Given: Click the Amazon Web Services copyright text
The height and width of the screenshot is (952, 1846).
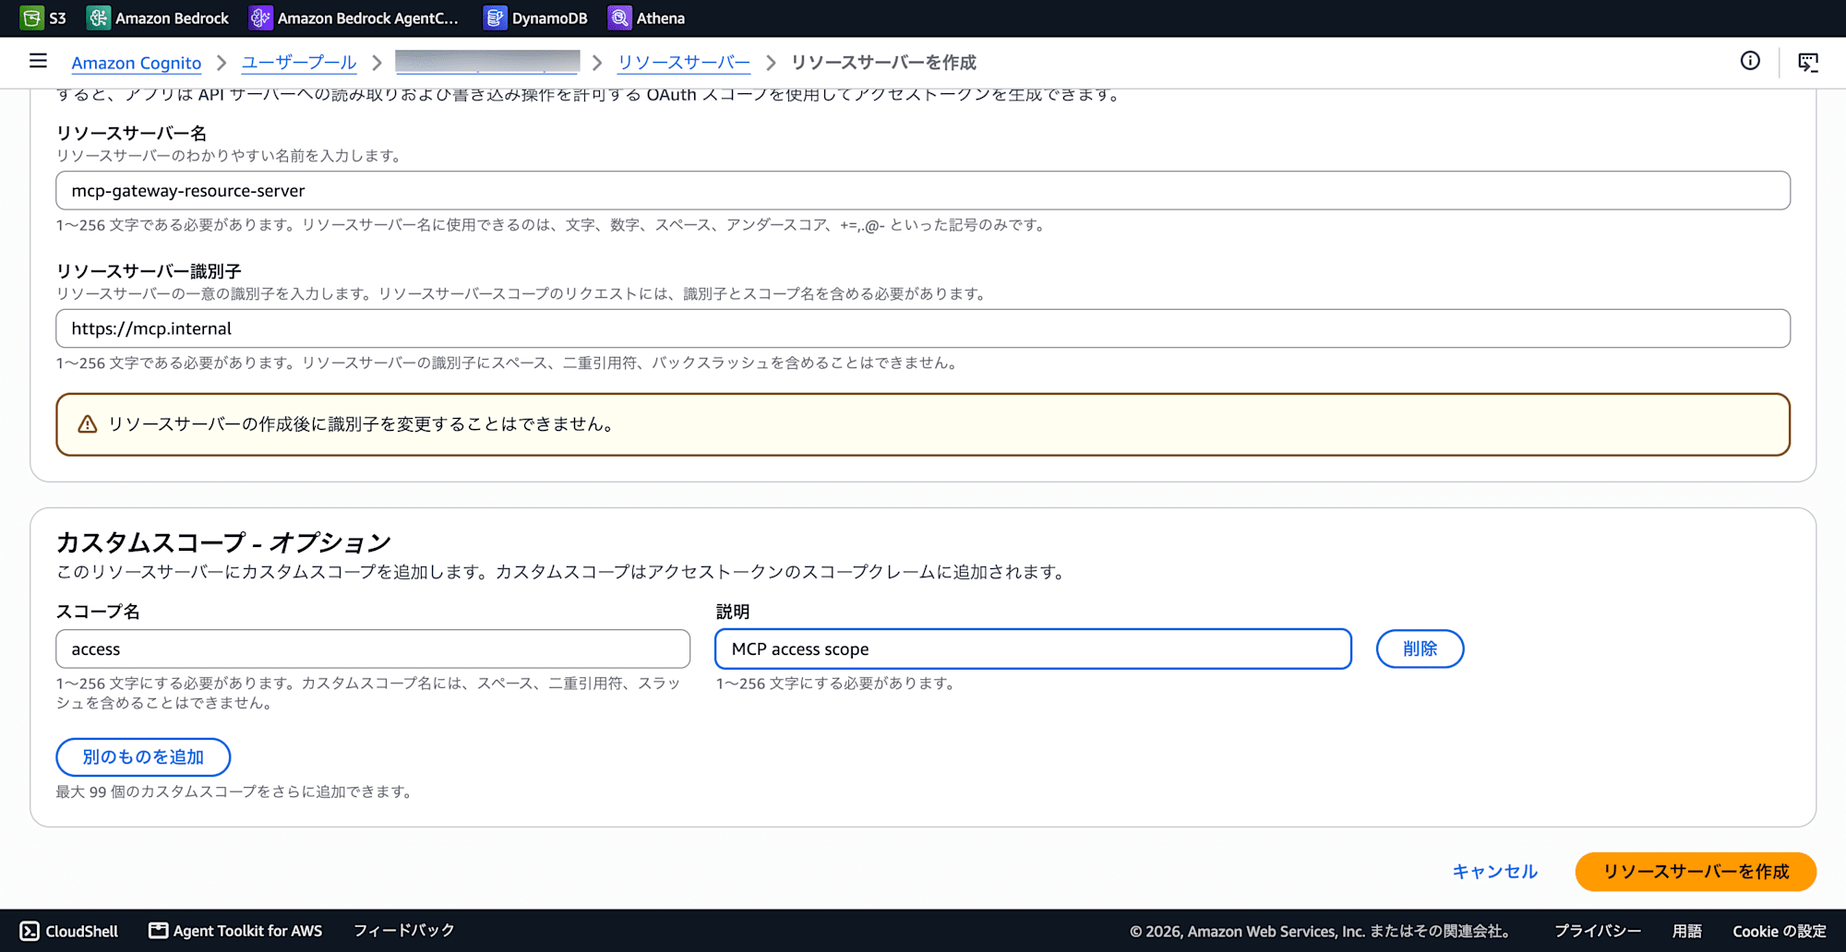Looking at the screenshot, I should click(1322, 931).
